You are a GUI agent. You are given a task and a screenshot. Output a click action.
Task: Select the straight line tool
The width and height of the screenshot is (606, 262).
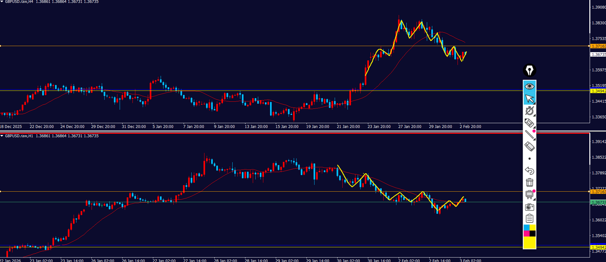point(530,135)
